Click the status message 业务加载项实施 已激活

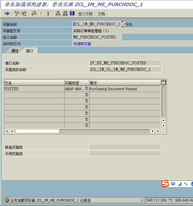(51, 200)
